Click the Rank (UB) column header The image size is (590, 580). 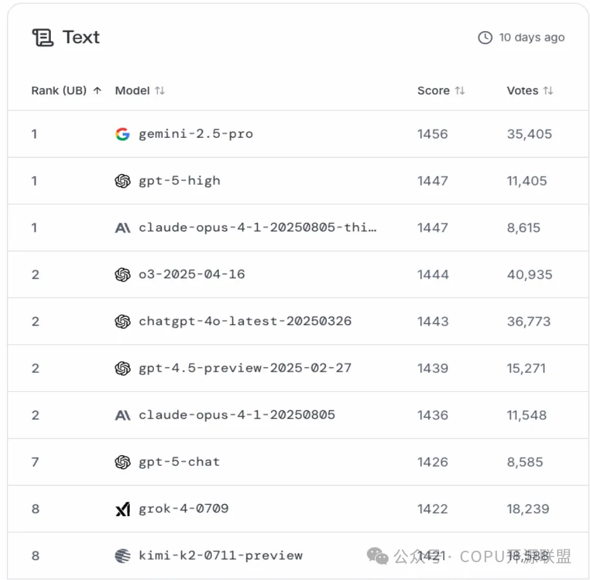coord(60,91)
